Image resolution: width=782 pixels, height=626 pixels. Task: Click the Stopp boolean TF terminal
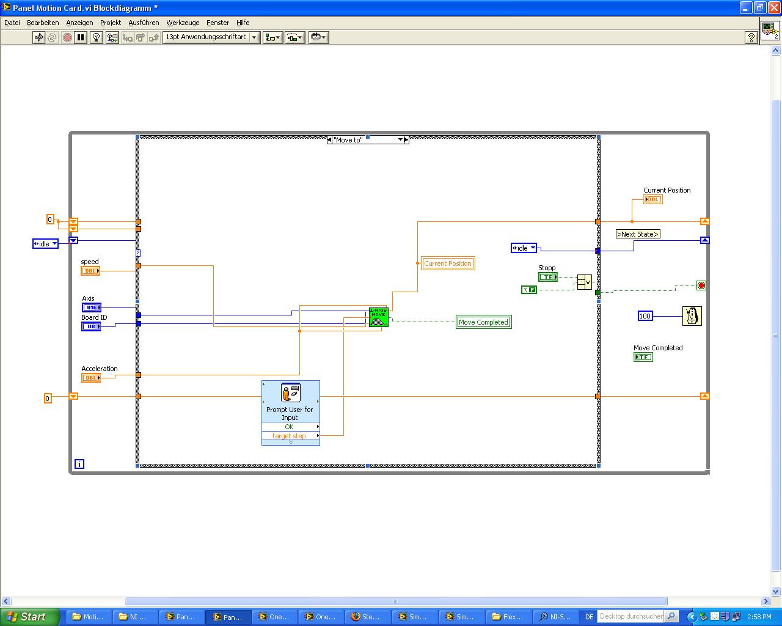548,277
